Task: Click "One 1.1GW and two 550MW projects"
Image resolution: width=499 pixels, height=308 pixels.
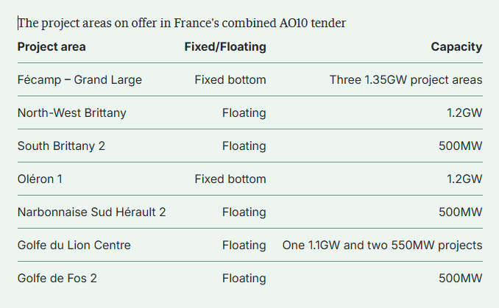Action: tap(382, 245)
